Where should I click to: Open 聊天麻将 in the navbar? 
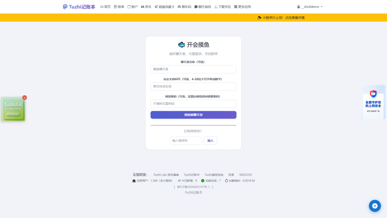202,7
